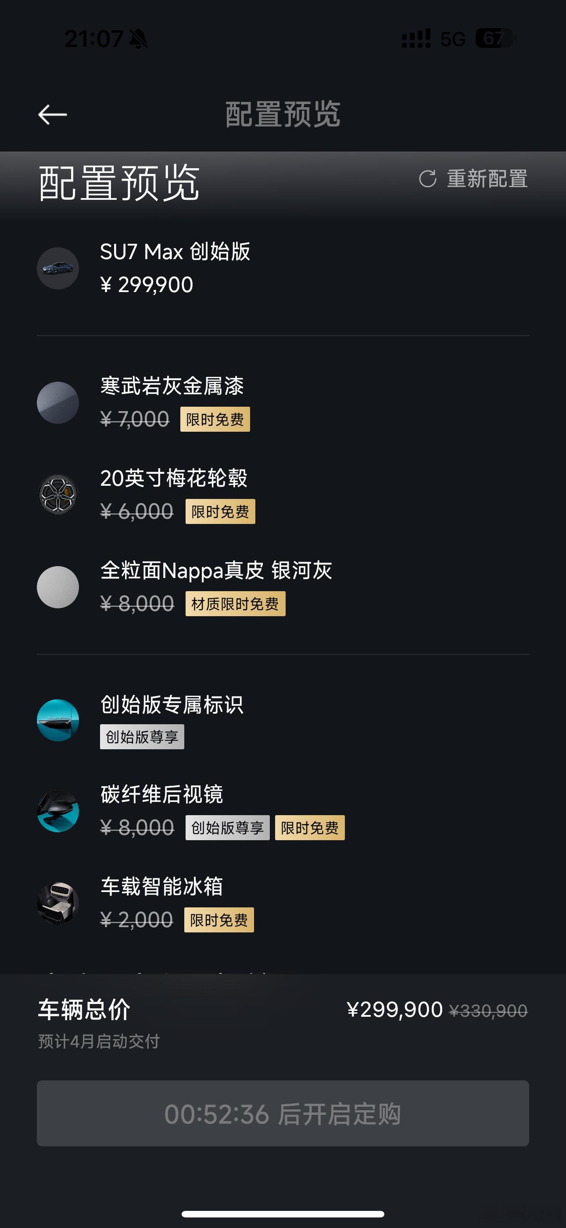Select the 寒武岩灰 paint color swatch
The width and height of the screenshot is (566, 1228).
pos(57,403)
